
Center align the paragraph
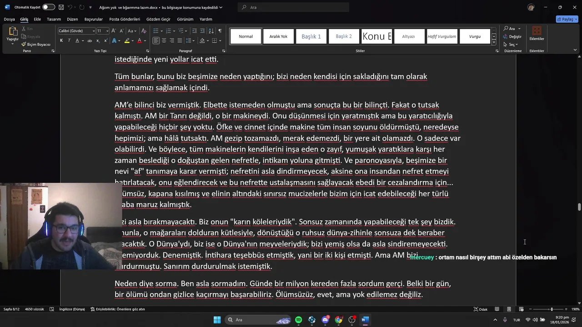[x=164, y=41]
